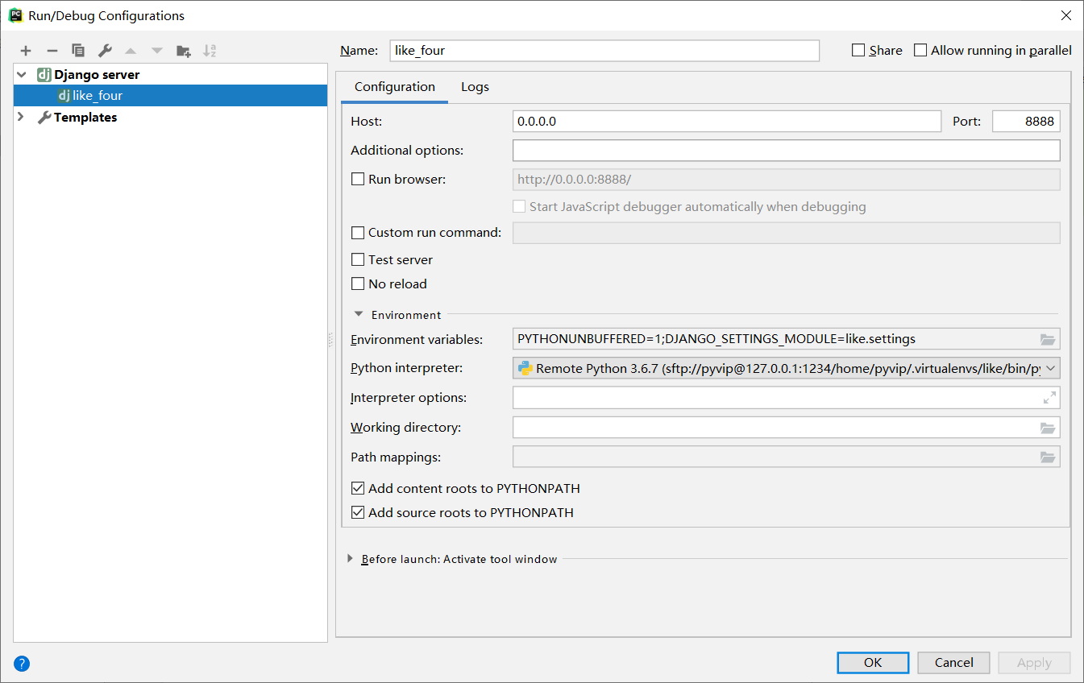Click the Apply button
Screen dimensions: 1084x683
point(1034,663)
